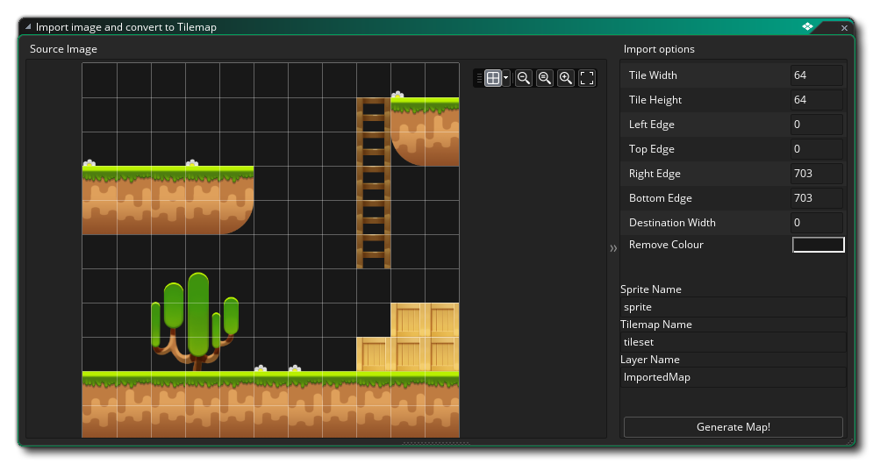
Task: Click the Generate Map! button
Action: click(733, 427)
